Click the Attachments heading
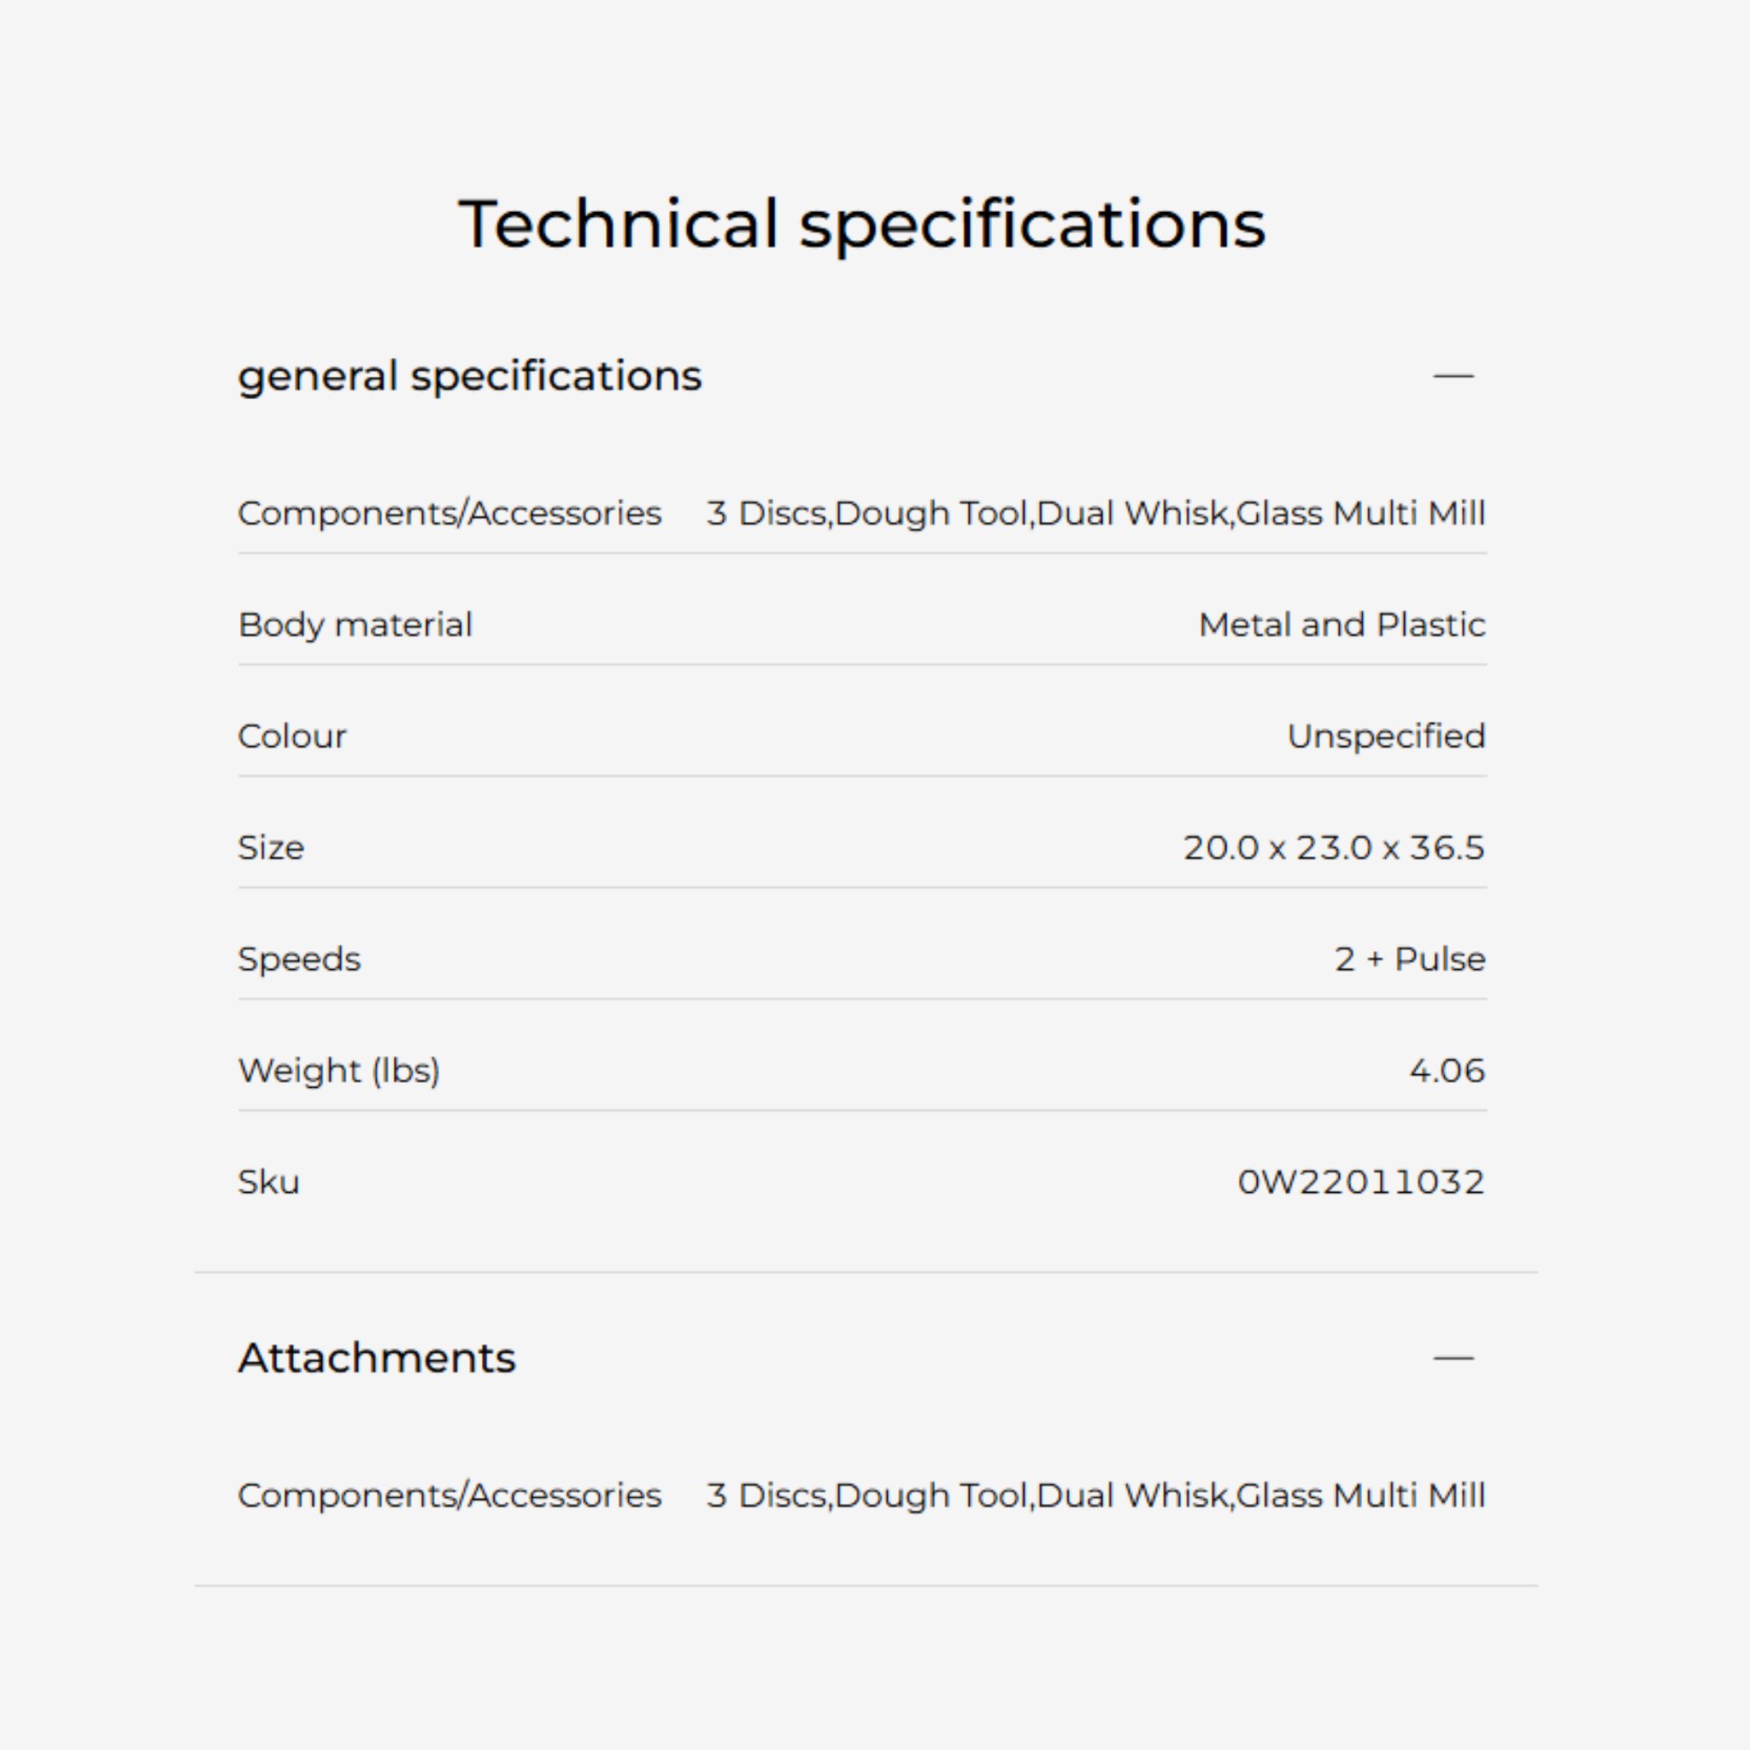This screenshot has height=1750, width=1750. pyautogui.click(x=377, y=1358)
